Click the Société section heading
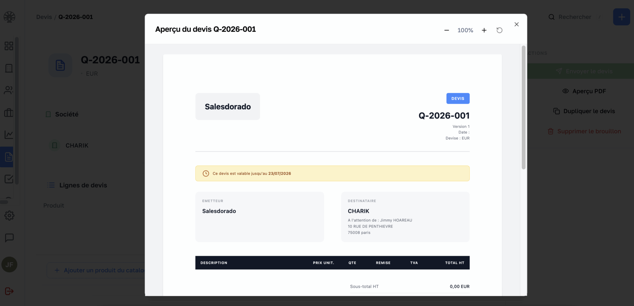The image size is (634, 306). tap(67, 114)
